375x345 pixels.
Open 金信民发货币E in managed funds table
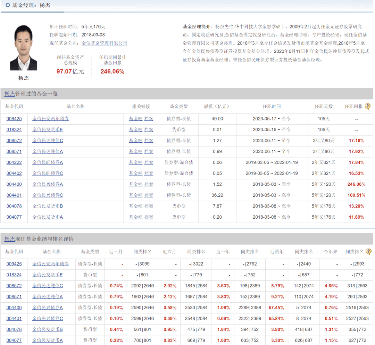48,129
